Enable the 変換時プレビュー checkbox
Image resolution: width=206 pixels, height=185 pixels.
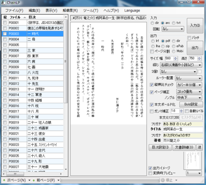coord(150,173)
